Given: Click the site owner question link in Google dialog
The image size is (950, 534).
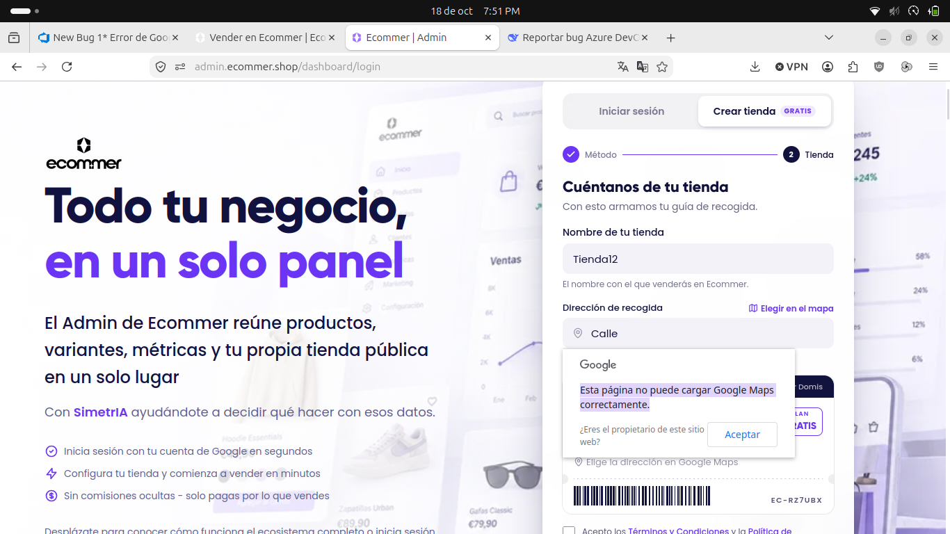Looking at the screenshot, I should (642, 435).
